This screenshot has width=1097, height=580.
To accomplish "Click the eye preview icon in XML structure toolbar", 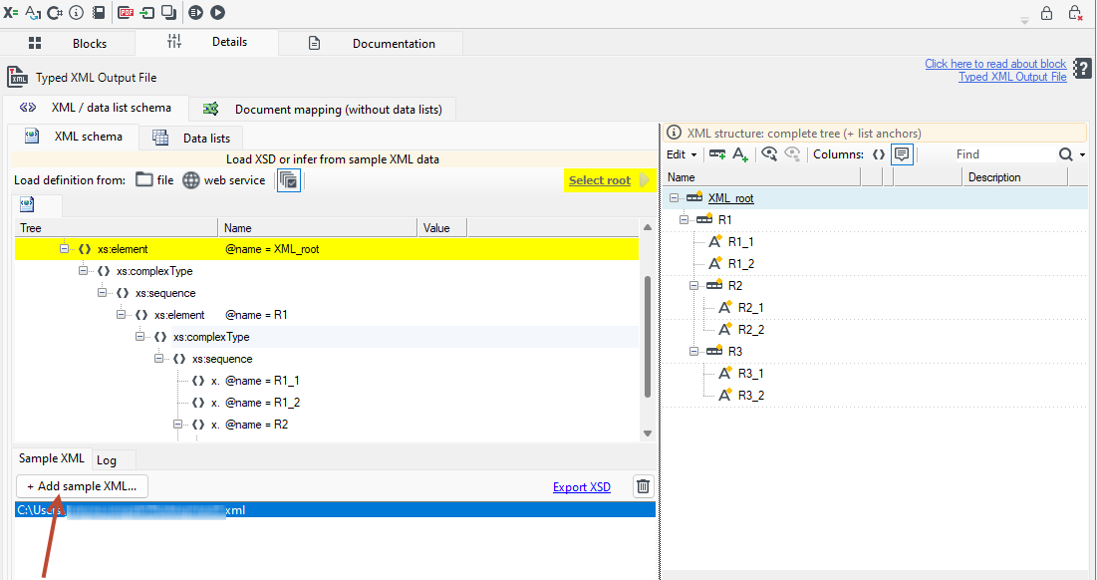I will click(x=769, y=154).
